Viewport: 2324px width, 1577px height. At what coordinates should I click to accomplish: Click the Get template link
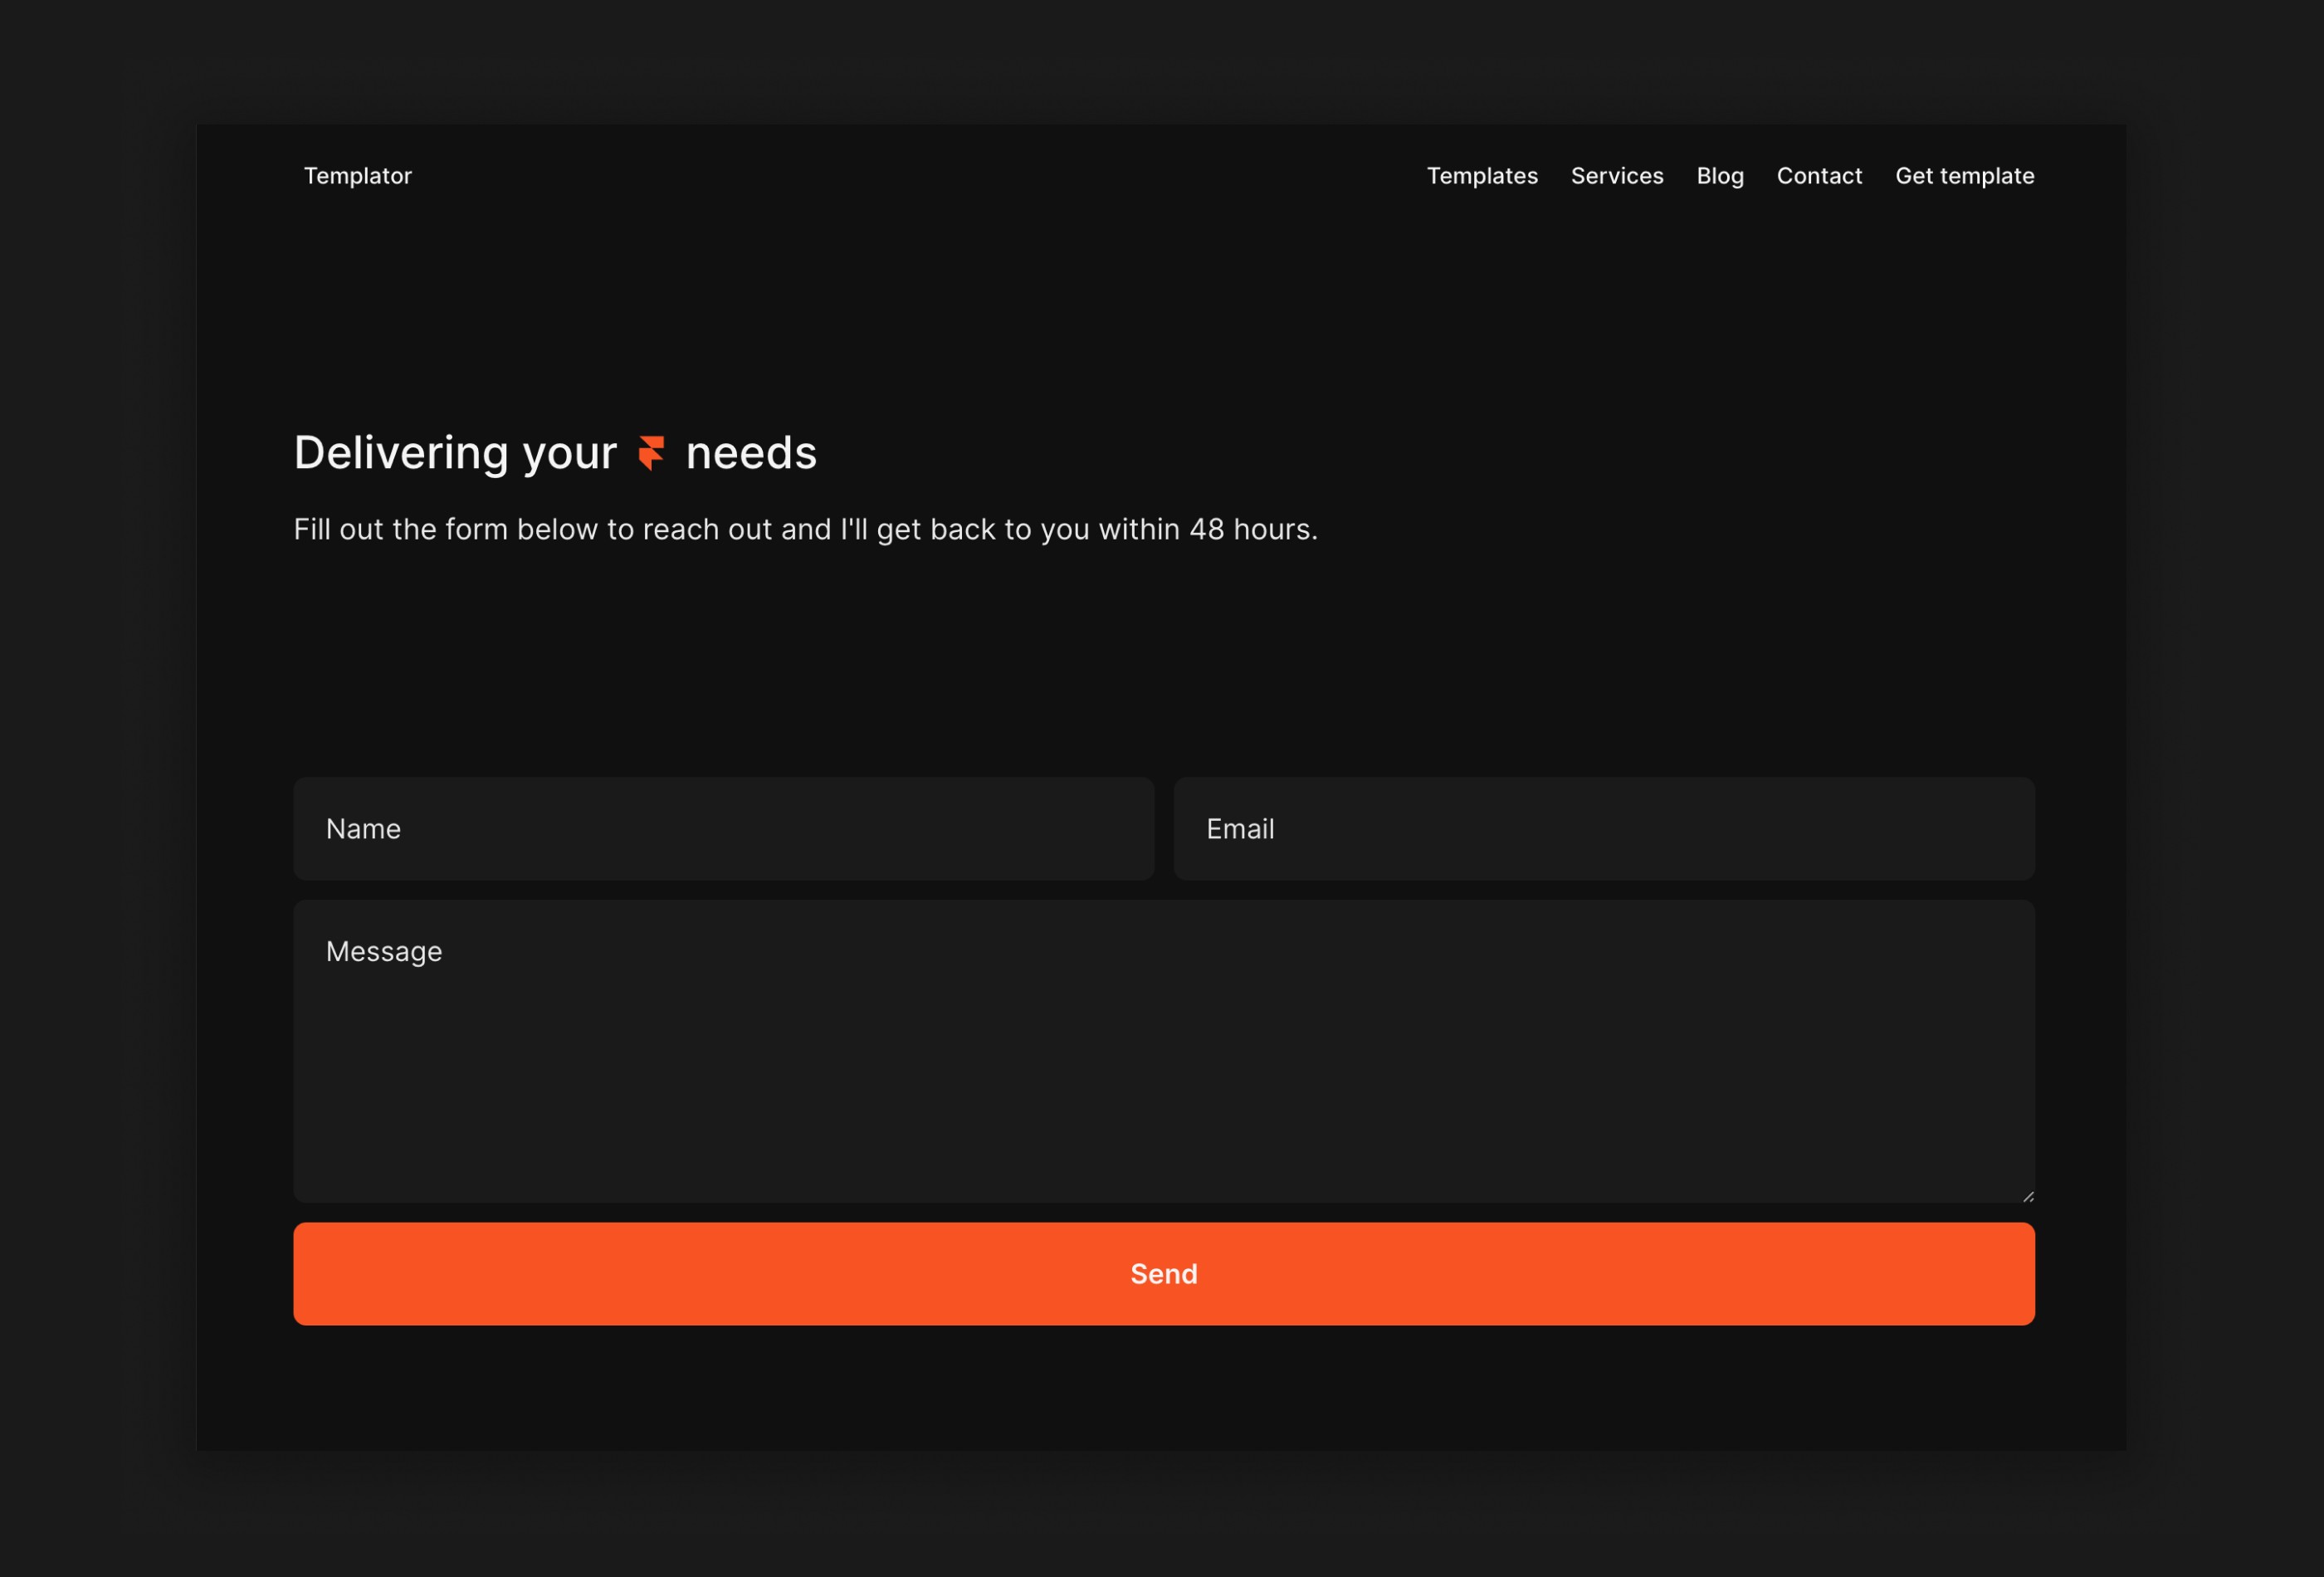click(x=1964, y=176)
